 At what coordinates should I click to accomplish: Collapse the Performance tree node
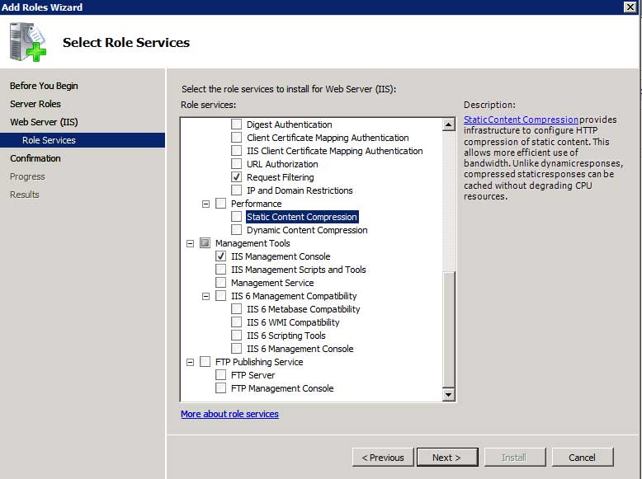(206, 204)
